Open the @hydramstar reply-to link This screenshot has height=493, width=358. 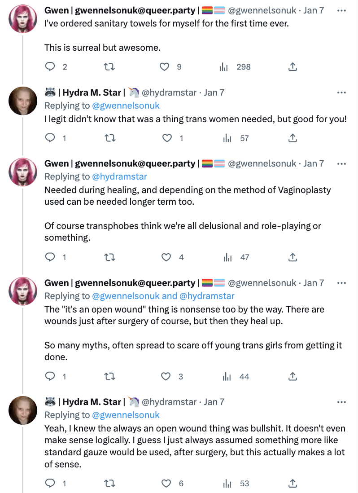coord(119,176)
